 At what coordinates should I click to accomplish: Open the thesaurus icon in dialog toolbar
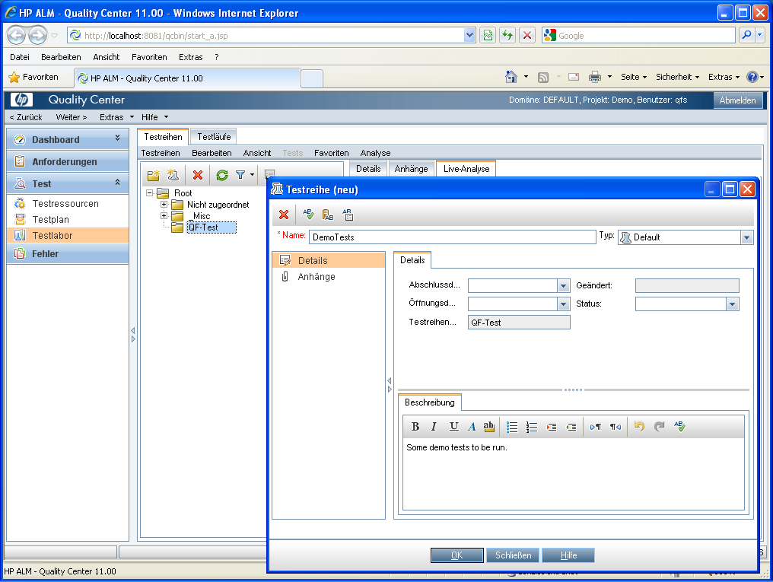click(328, 215)
